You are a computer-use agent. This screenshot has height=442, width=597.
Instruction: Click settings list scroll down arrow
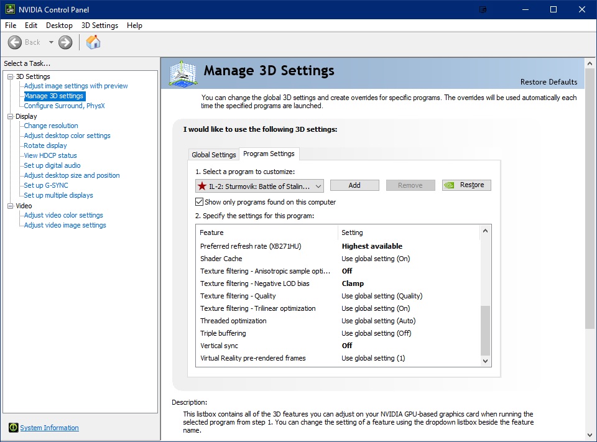click(485, 361)
